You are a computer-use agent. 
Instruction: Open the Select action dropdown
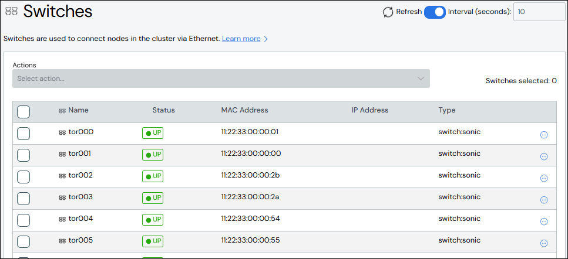point(221,79)
